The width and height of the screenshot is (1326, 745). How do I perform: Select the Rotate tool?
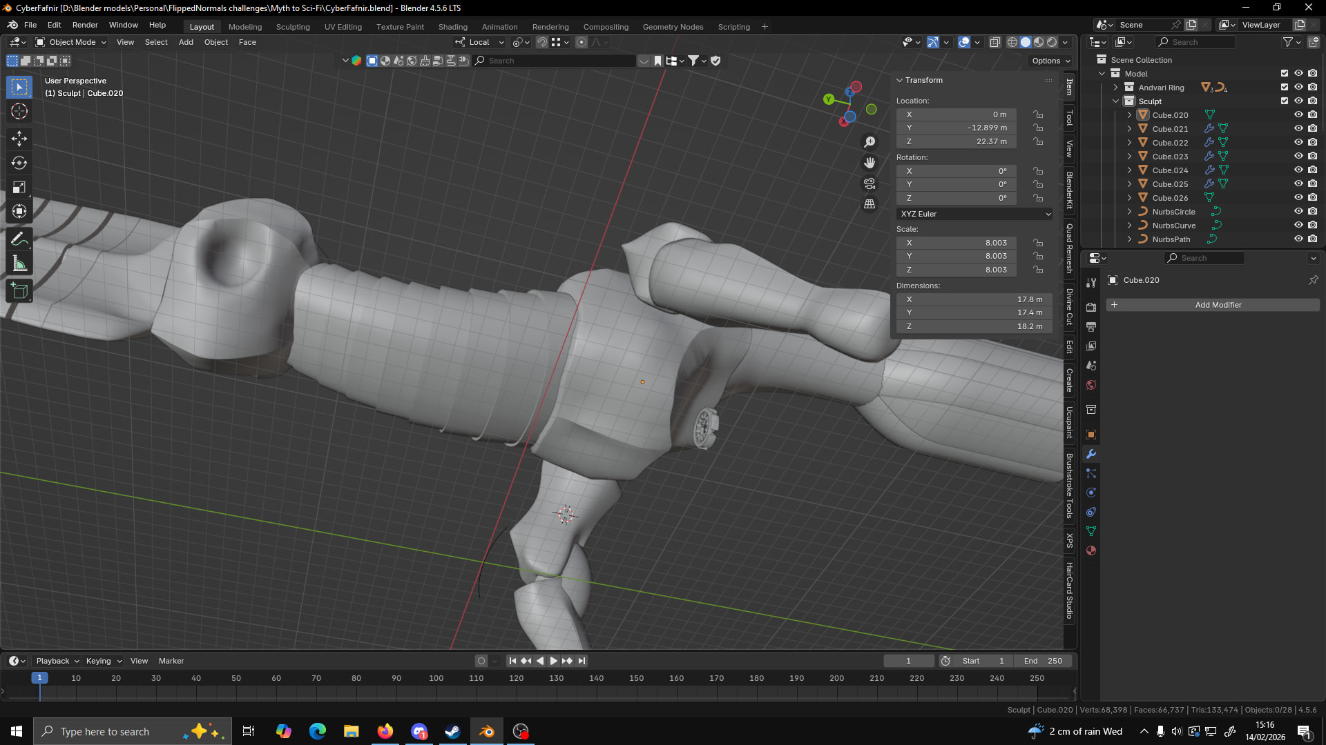coord(19,163)
